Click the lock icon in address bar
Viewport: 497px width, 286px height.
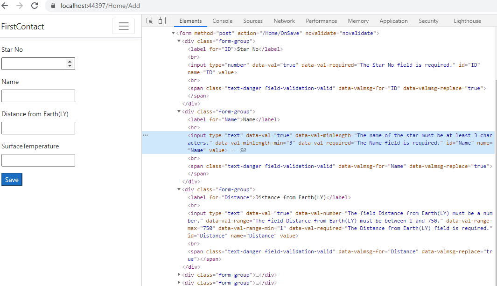pyautogui.click(x=53, y=6)
